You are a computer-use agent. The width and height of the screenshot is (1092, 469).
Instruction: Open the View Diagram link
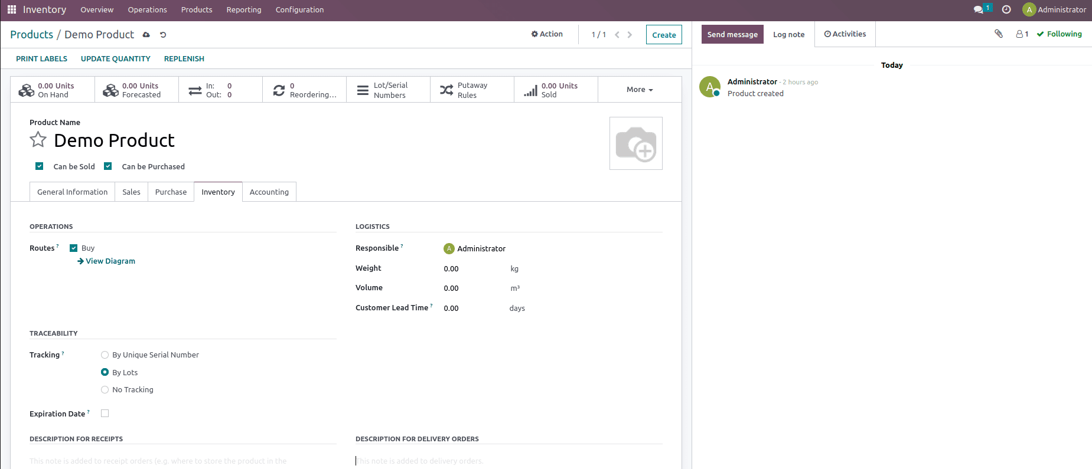pyautogui.click(x=106, y=261)
